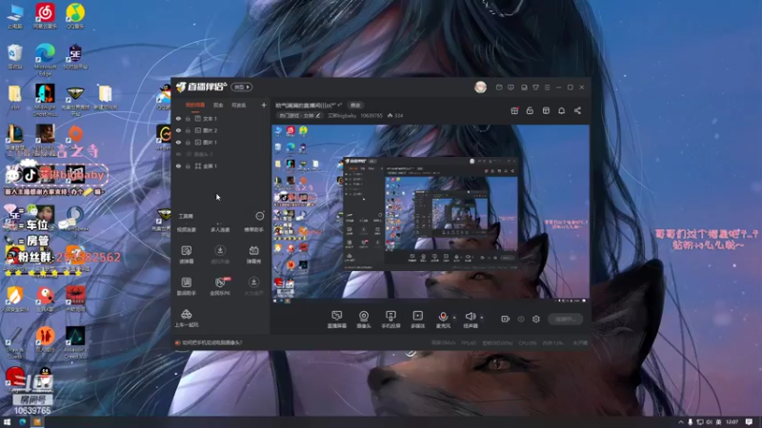762x428 pixels.
Task: Open the store icon left of bell
Action: [546, 110]
